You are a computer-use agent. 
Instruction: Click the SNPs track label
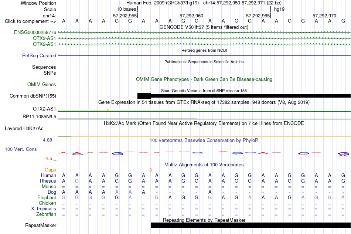pos(50,73)
